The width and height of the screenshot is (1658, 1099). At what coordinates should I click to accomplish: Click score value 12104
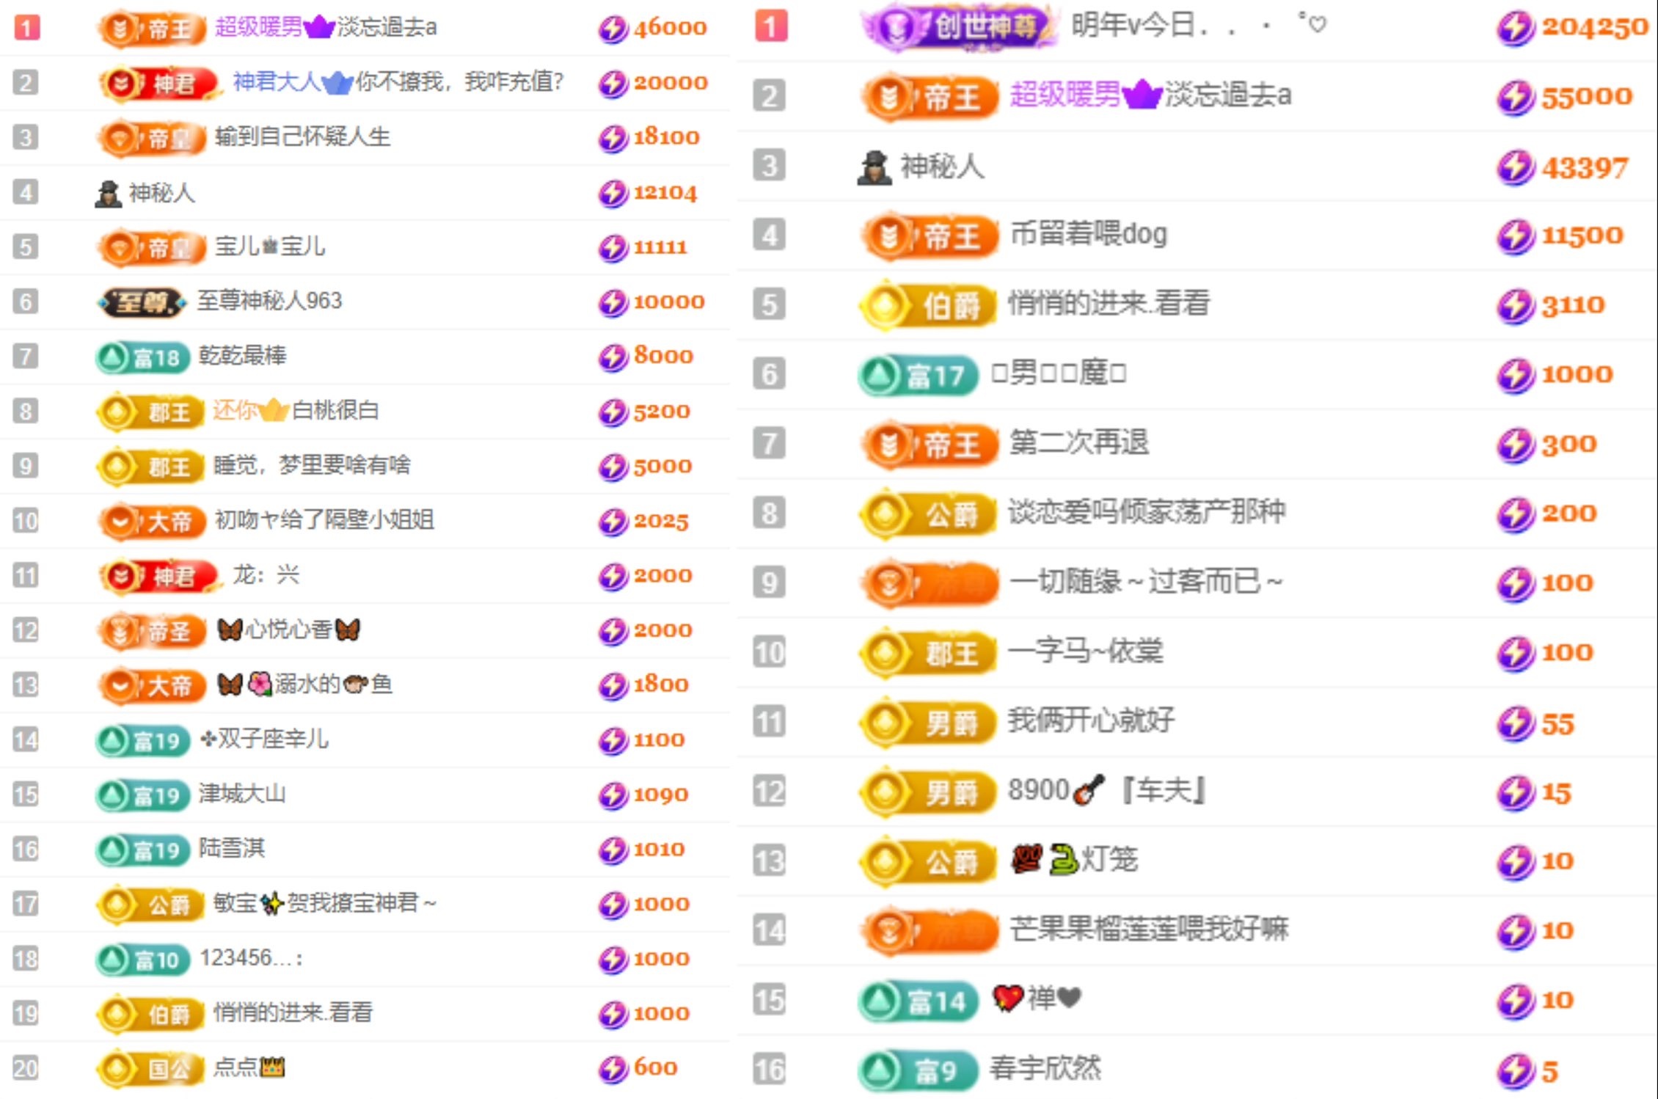(665, 193)
